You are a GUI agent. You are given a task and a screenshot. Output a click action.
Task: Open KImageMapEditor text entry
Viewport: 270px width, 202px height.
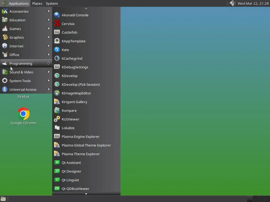click(x=76, y=93)
